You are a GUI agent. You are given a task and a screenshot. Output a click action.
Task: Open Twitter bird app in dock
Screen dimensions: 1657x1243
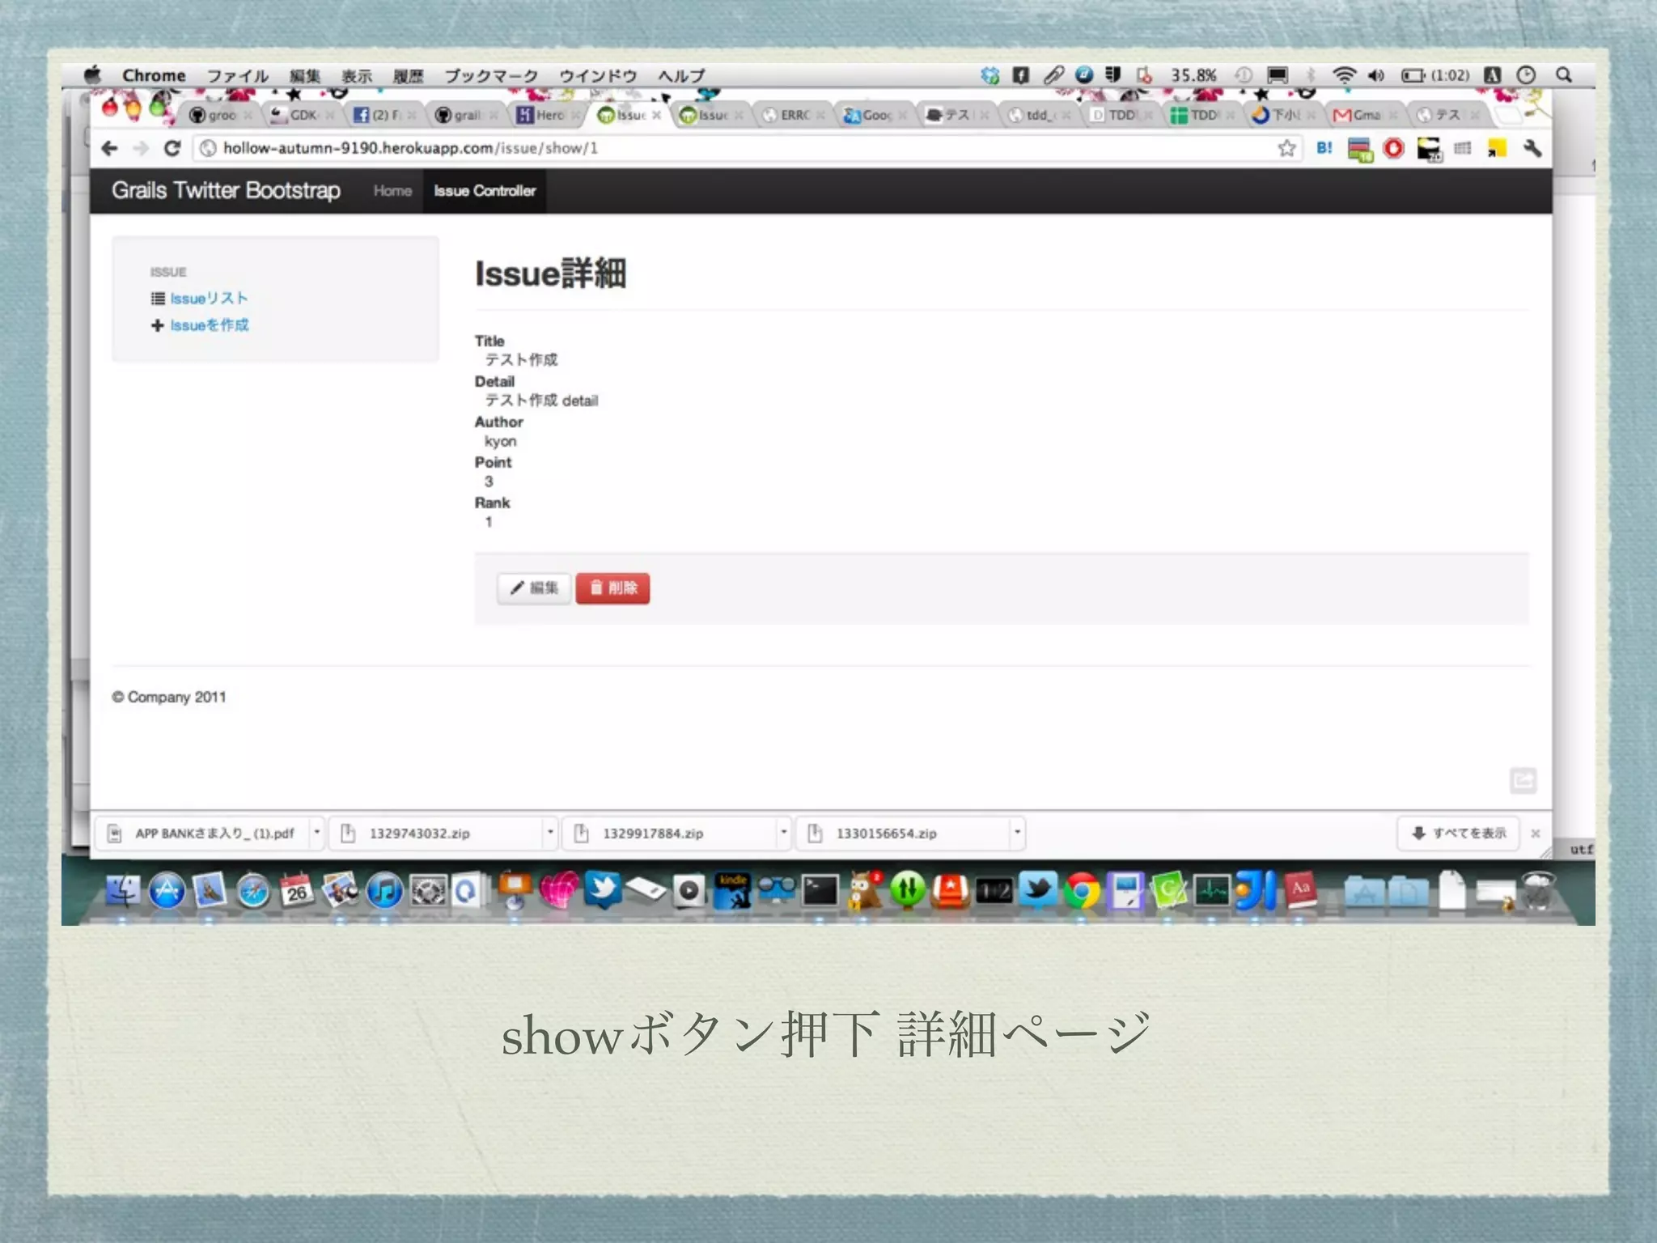1038,890
